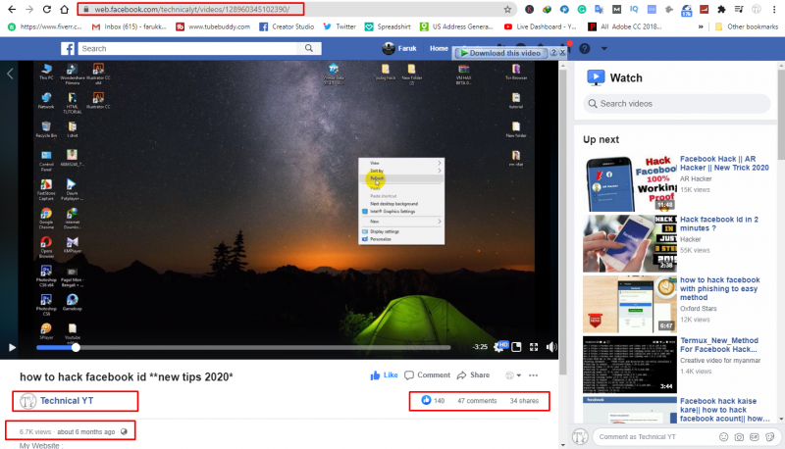Image resolution: width=785 pixels, height=449 pixels.
Task: Open Facebook Hack AR Hacker video thumbnail
Action: 629,183
